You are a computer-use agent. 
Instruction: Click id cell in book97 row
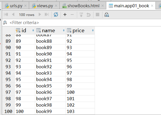click(x=25, y=99)
